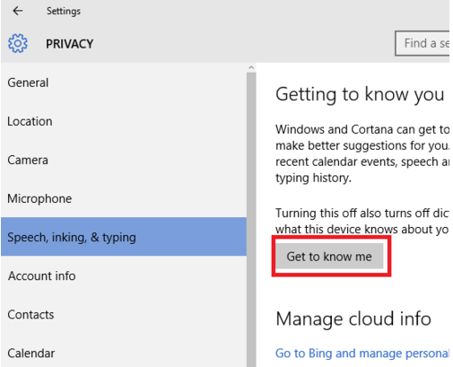Click the sidebar vertical scrollbar track
The height and width of the screenshot is (367, 453).
tap(251, 220)
